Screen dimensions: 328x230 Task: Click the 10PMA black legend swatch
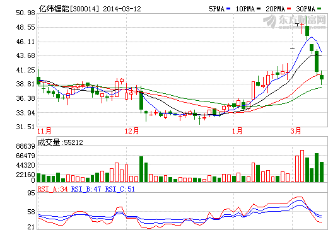(x=259, y=9)
